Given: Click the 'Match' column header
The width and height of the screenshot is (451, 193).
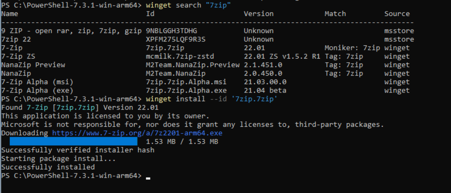Looking at the screenshot, I should point(335,14).
